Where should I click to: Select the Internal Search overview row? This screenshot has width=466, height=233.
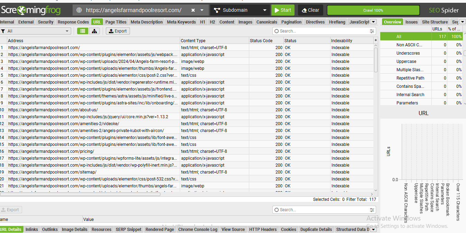click(421, 95)
